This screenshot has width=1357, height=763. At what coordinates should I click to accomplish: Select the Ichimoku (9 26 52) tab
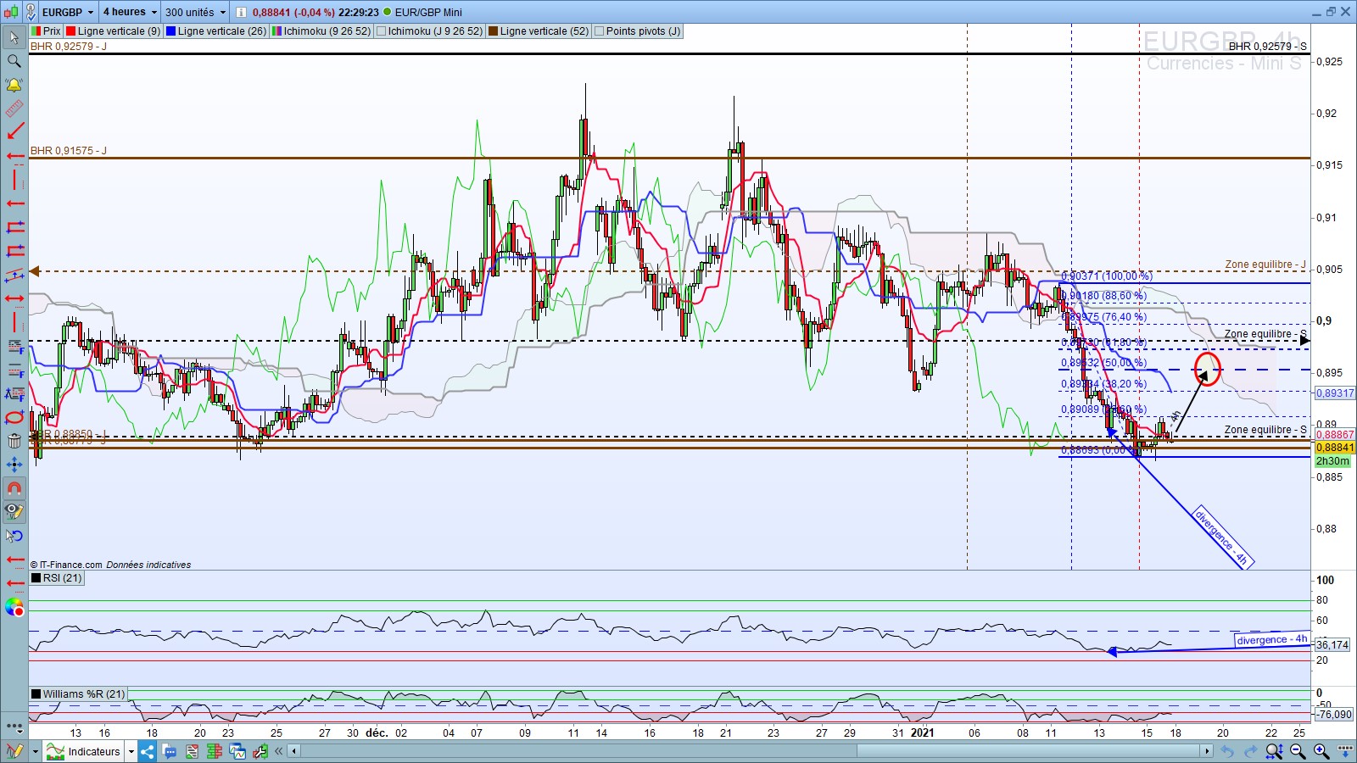pyautogui.click(x=321, y=31)
